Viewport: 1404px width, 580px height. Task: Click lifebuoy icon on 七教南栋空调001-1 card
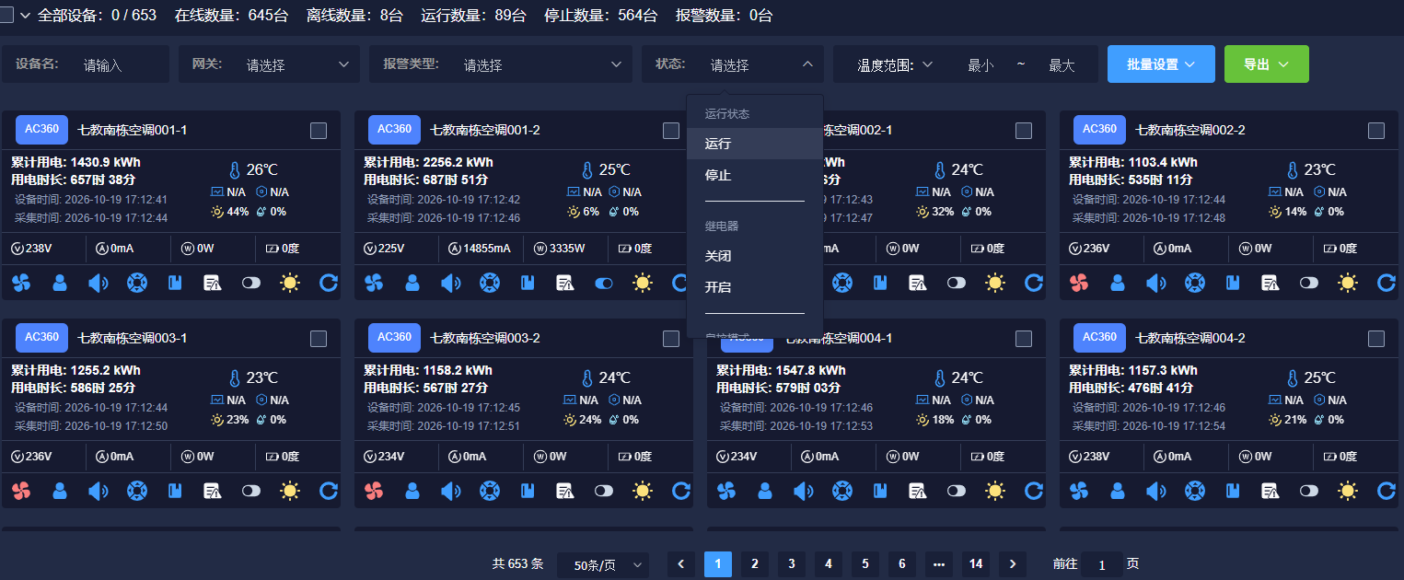click(x=136, y=283)
